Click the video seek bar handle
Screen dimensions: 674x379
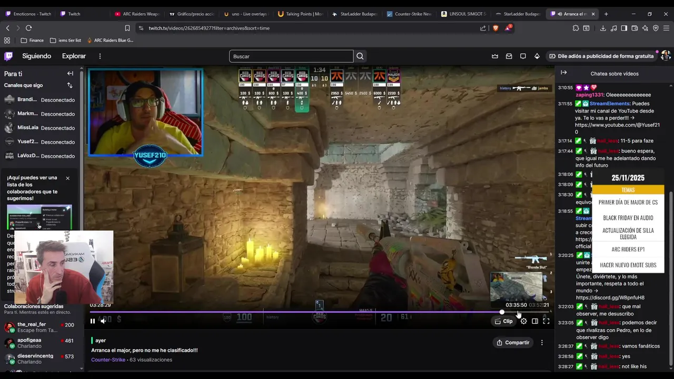(502, 312)
